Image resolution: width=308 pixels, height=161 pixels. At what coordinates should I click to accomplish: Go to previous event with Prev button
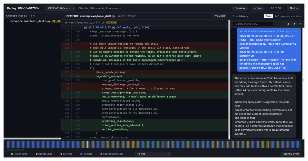tap(257, 8)
